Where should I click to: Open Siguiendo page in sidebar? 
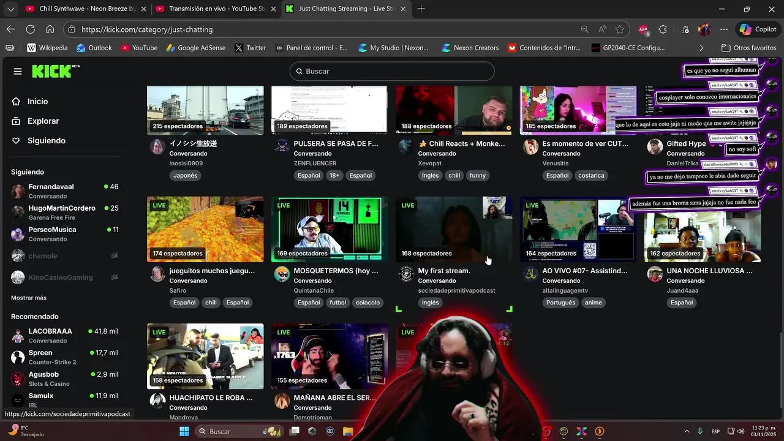(x=46, y=140)
